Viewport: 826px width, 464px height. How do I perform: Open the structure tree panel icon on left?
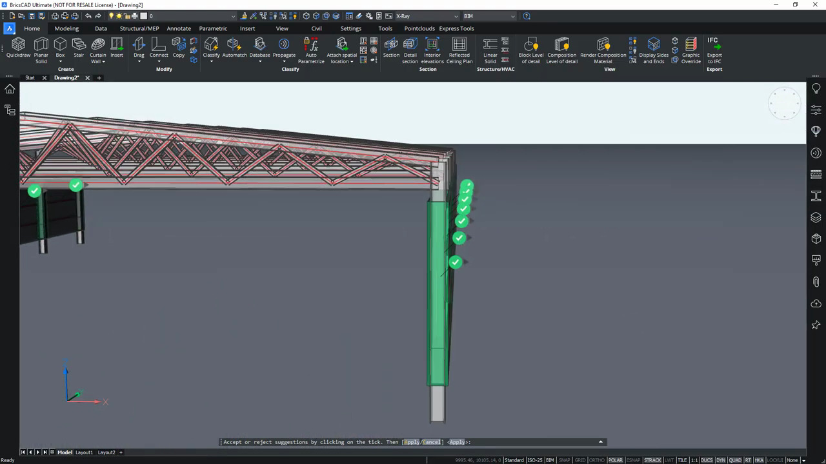[10, 110]
